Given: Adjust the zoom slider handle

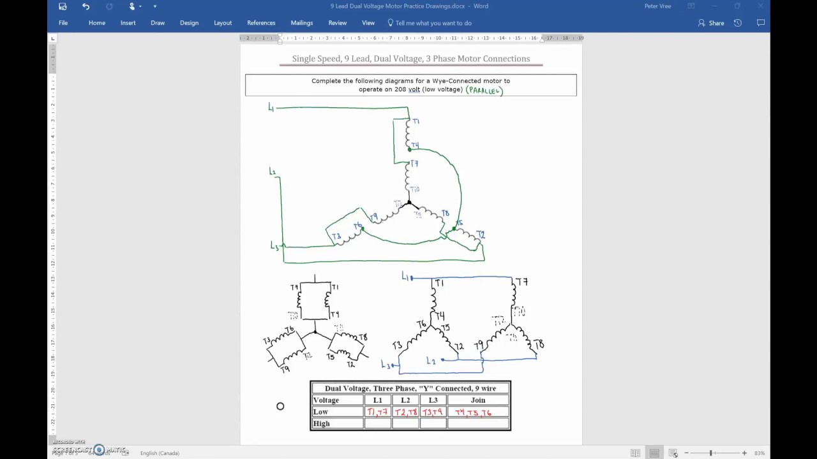Looking at the screenshot, I should pos(710,453).
